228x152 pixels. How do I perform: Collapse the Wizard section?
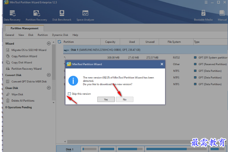49,43
